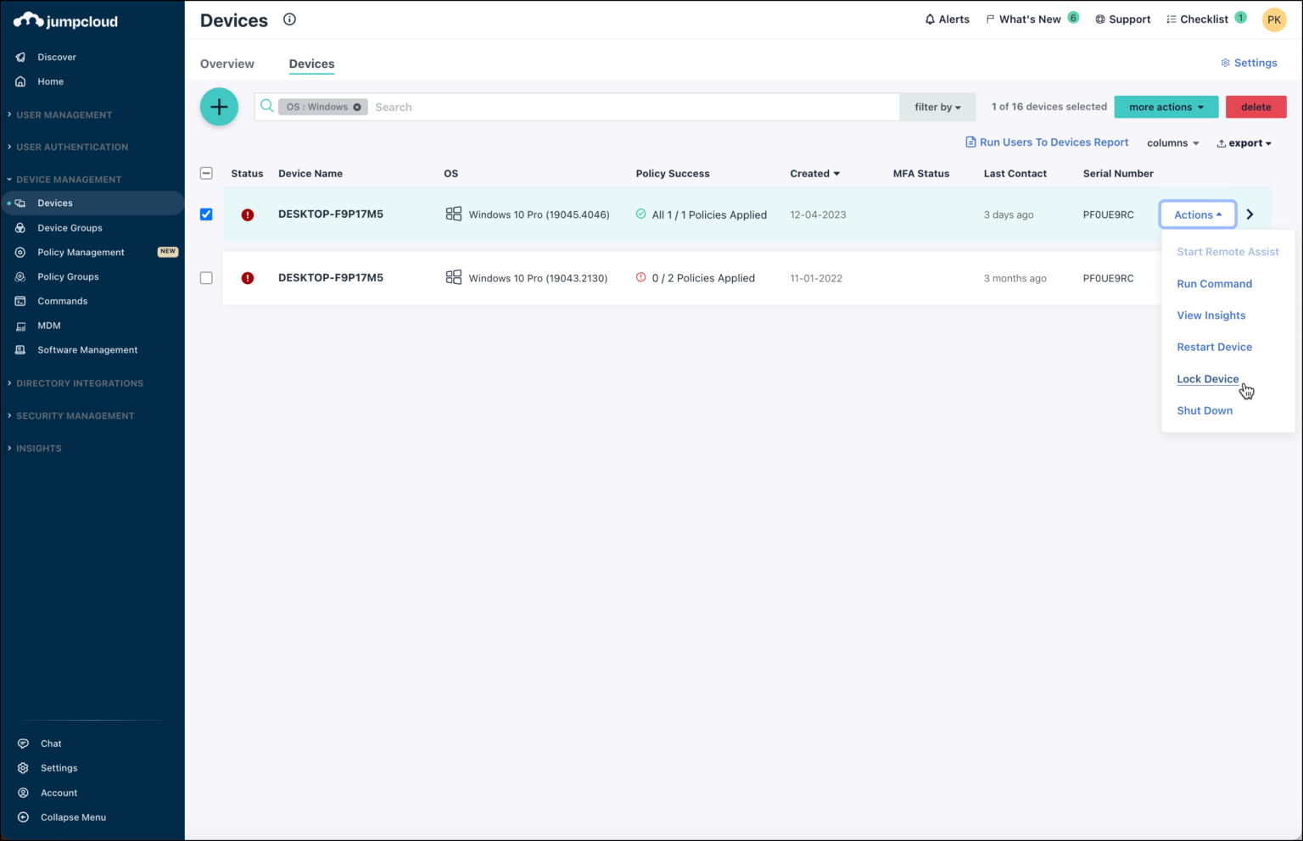The width and height of the screenshot is (1303, 841).
Task: Open the Alerts bell icon
Action: click(x=930, y=19)
